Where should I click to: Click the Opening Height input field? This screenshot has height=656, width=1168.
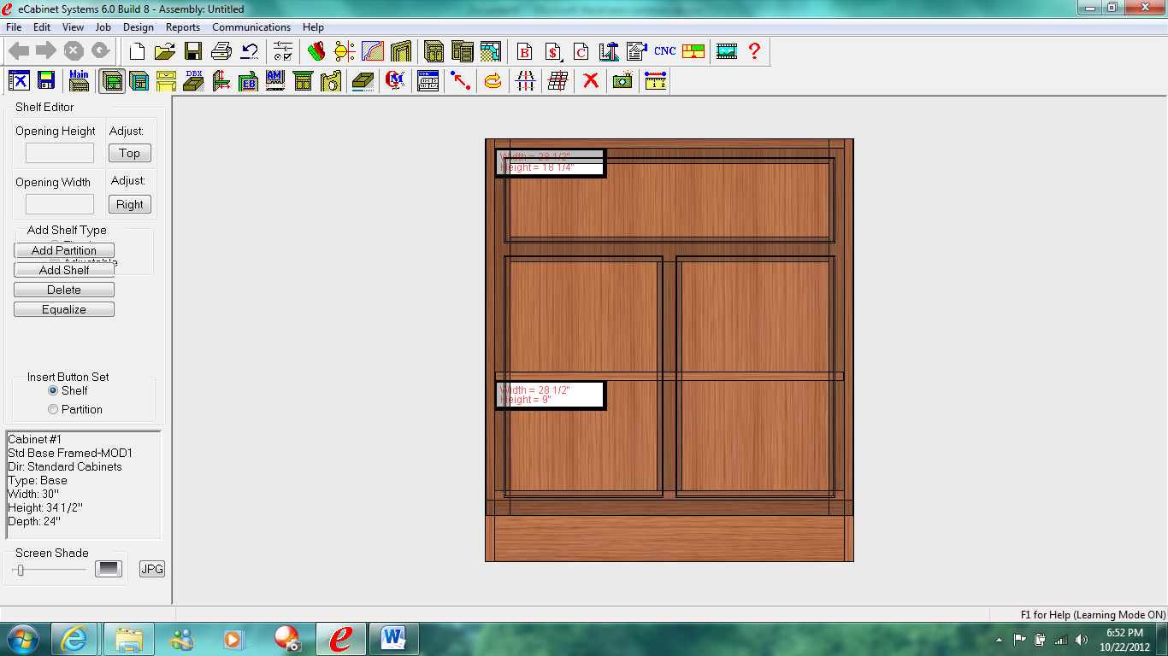point(60,153)
